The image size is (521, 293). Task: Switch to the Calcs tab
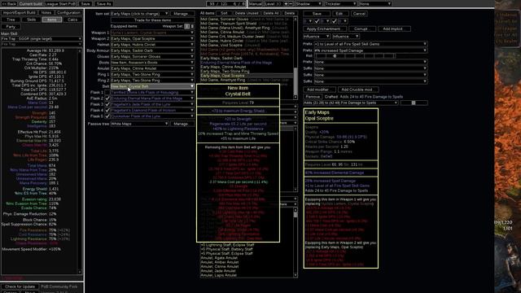72,20
